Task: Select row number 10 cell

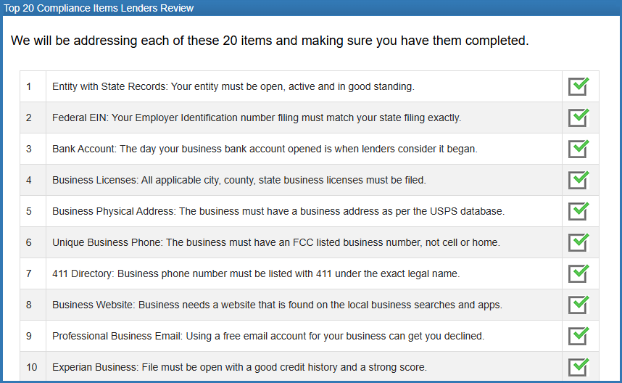Action: pos(32,367)
